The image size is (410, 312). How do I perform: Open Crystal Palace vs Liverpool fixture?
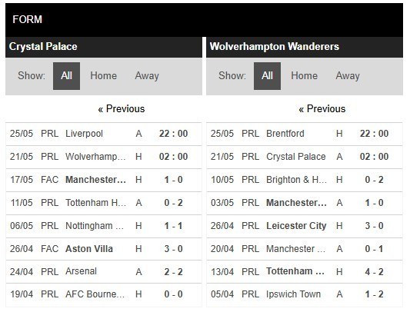coord(104,134)
